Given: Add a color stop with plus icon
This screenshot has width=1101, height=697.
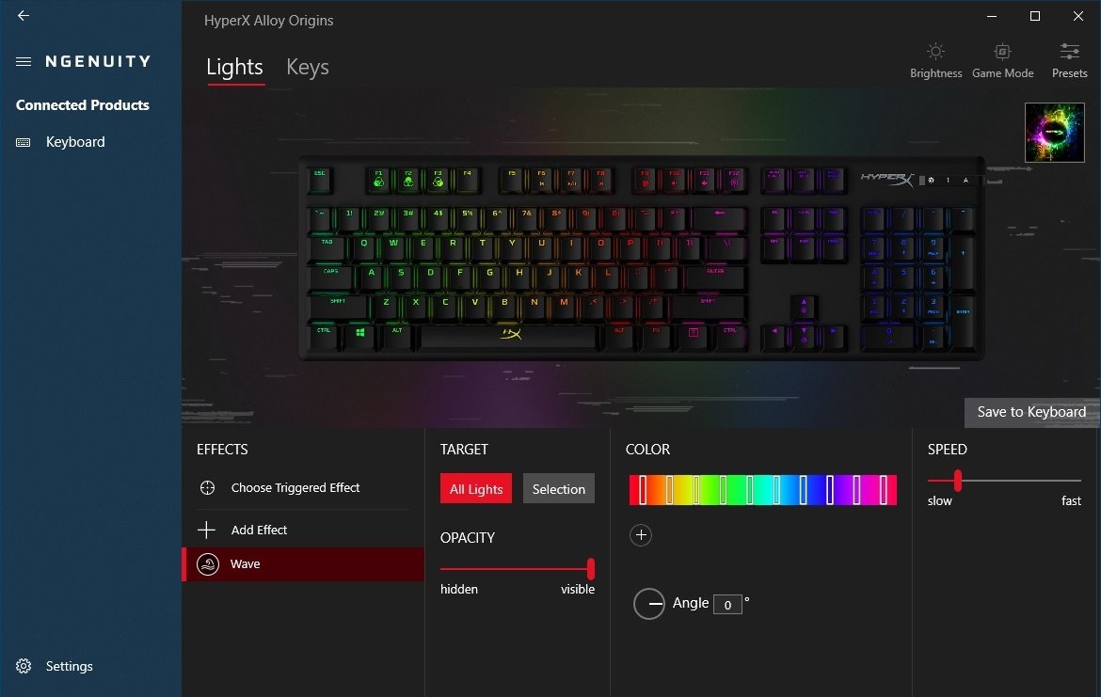Looking at the screenshot, I should click(x=641, y=535).
